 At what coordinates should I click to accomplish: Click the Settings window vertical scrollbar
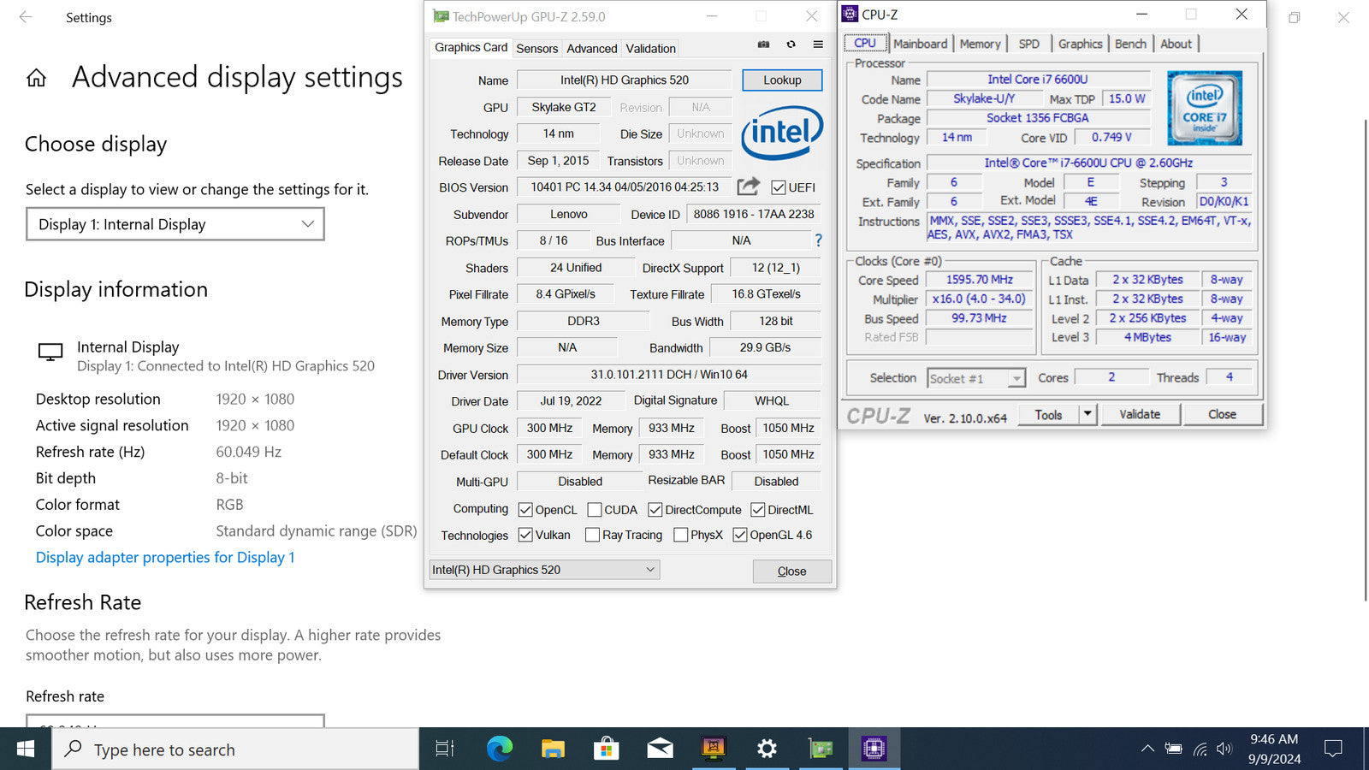click(1365, 359)
